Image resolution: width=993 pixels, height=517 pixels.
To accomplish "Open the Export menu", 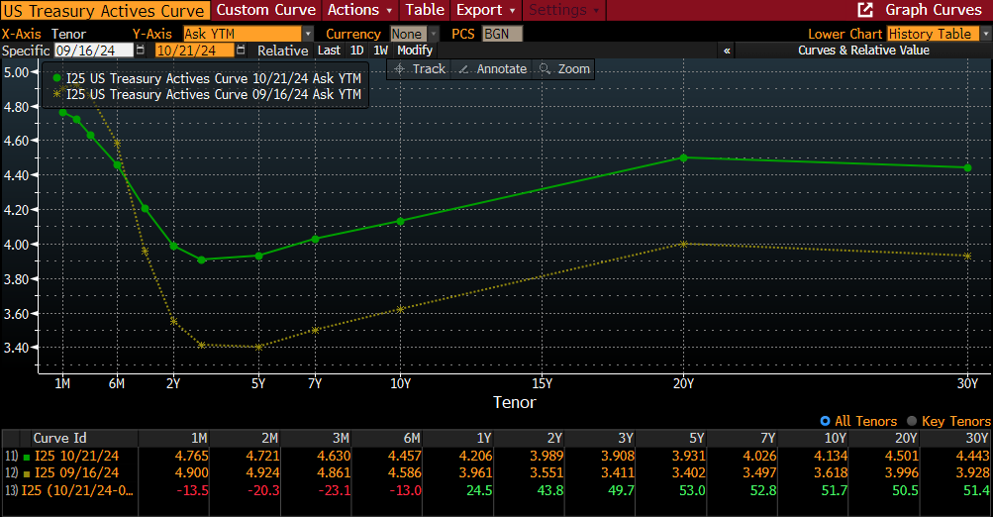I will (x=486, y=10).
